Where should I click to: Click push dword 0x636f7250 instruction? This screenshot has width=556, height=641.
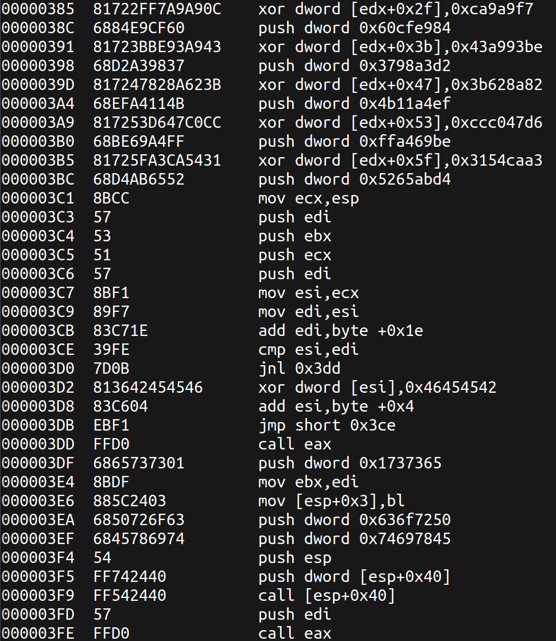(354, 519)
